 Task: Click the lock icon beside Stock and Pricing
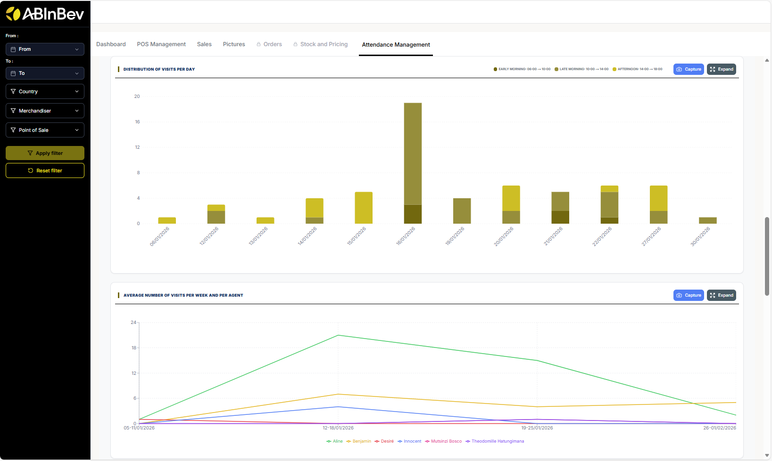point(295,44)
